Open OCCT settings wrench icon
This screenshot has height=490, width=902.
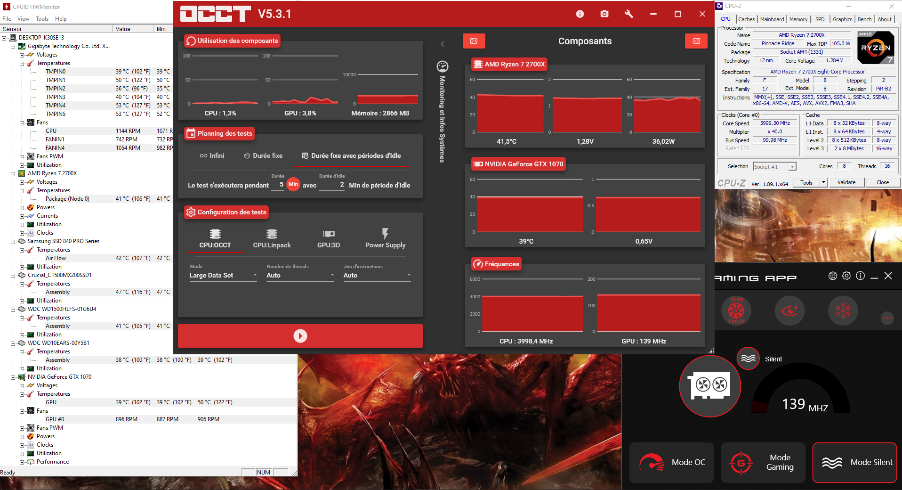[629, 14]
